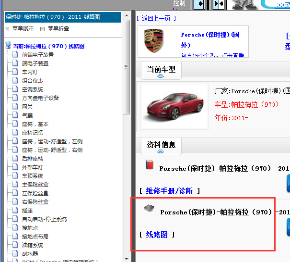The width and height of the screenshot is (290, 262).
Task: Expand all menus with 菜单展开
Action: tap(23, 28)
